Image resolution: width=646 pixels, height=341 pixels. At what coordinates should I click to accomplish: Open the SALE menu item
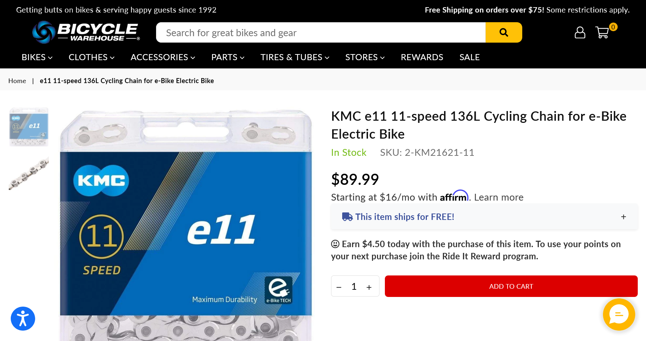coord(470,57)
